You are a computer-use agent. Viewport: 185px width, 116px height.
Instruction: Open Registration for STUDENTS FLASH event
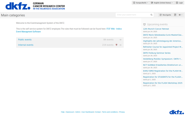163,77
